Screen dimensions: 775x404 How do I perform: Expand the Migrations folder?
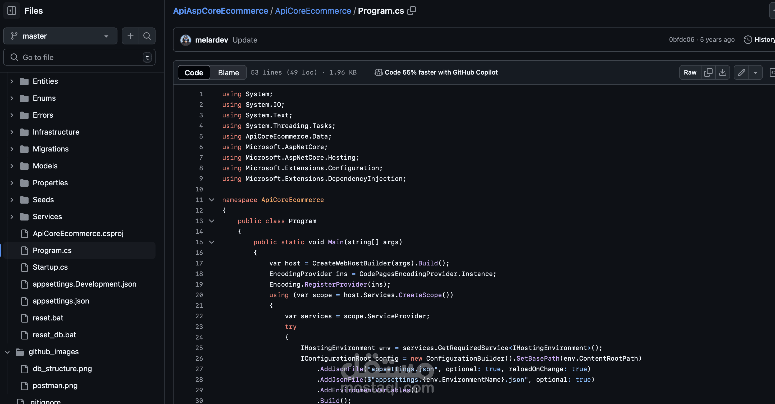click(x=12, y=149)
